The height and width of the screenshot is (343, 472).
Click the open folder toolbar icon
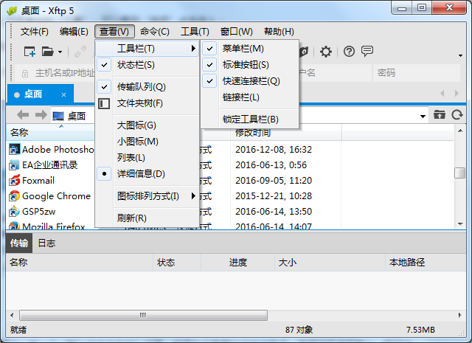48,52
